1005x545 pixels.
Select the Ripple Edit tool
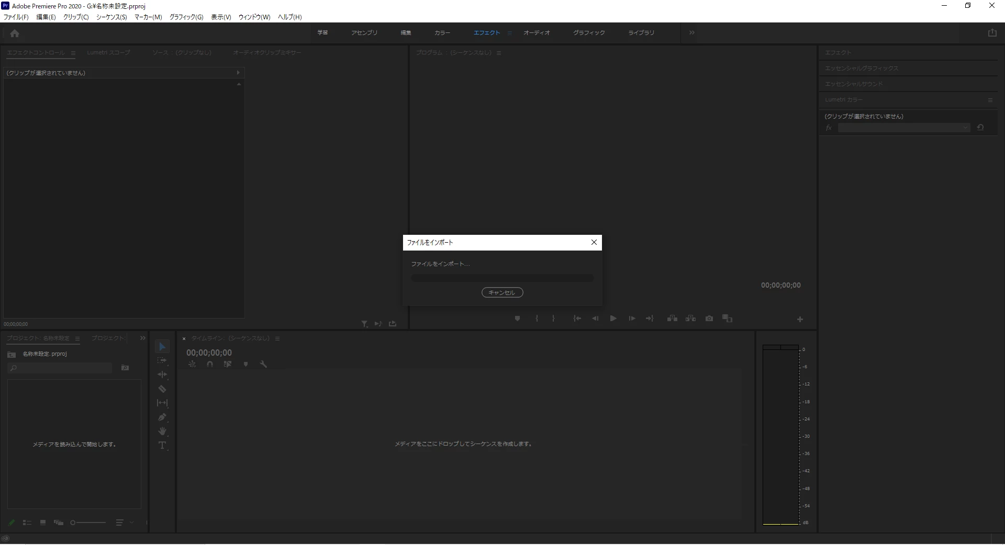162,374
